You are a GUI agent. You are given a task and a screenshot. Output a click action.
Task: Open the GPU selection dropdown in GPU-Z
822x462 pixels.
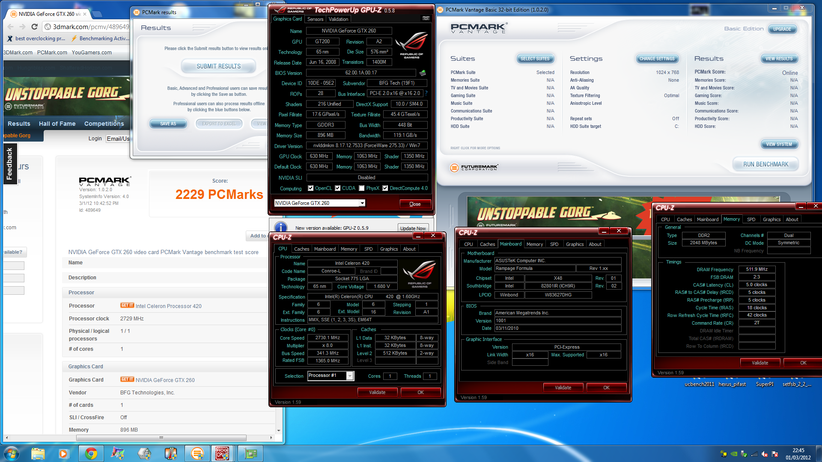(362, 203)
